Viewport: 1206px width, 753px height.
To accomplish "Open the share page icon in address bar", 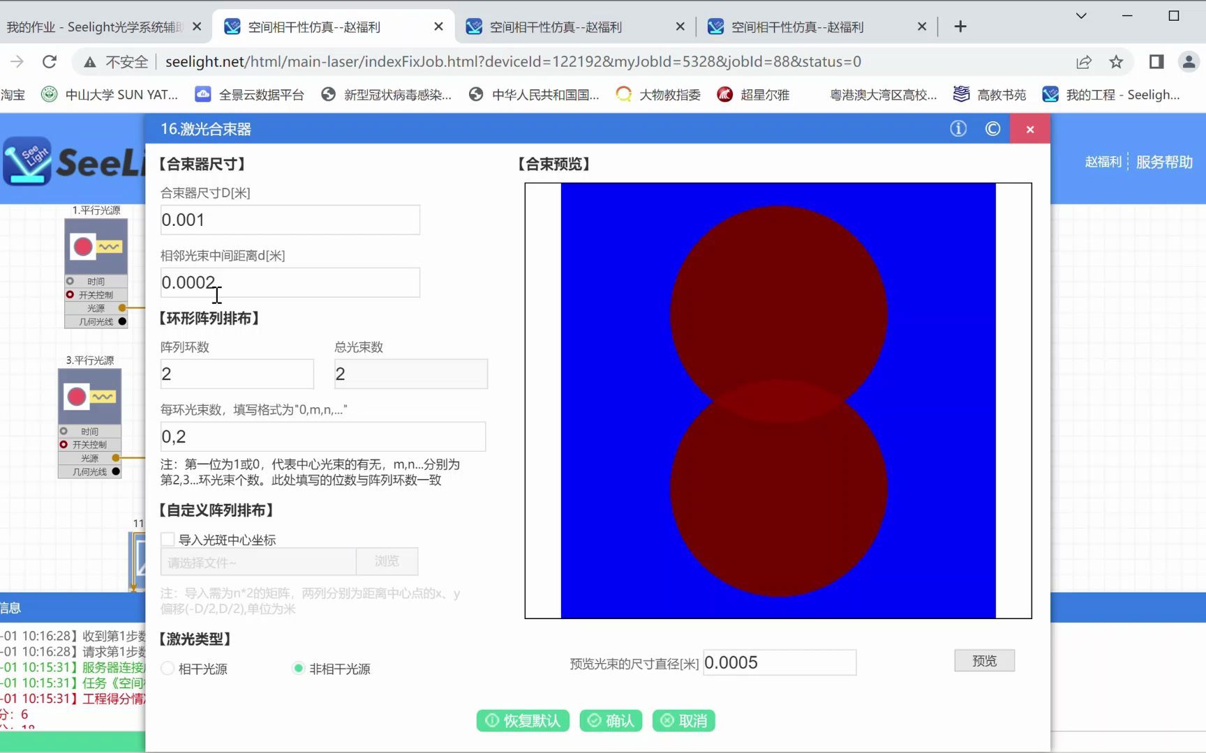I will pyautogui.click(x=1084, y=62).
